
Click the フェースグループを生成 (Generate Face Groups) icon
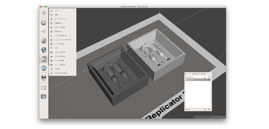[51, 40]
